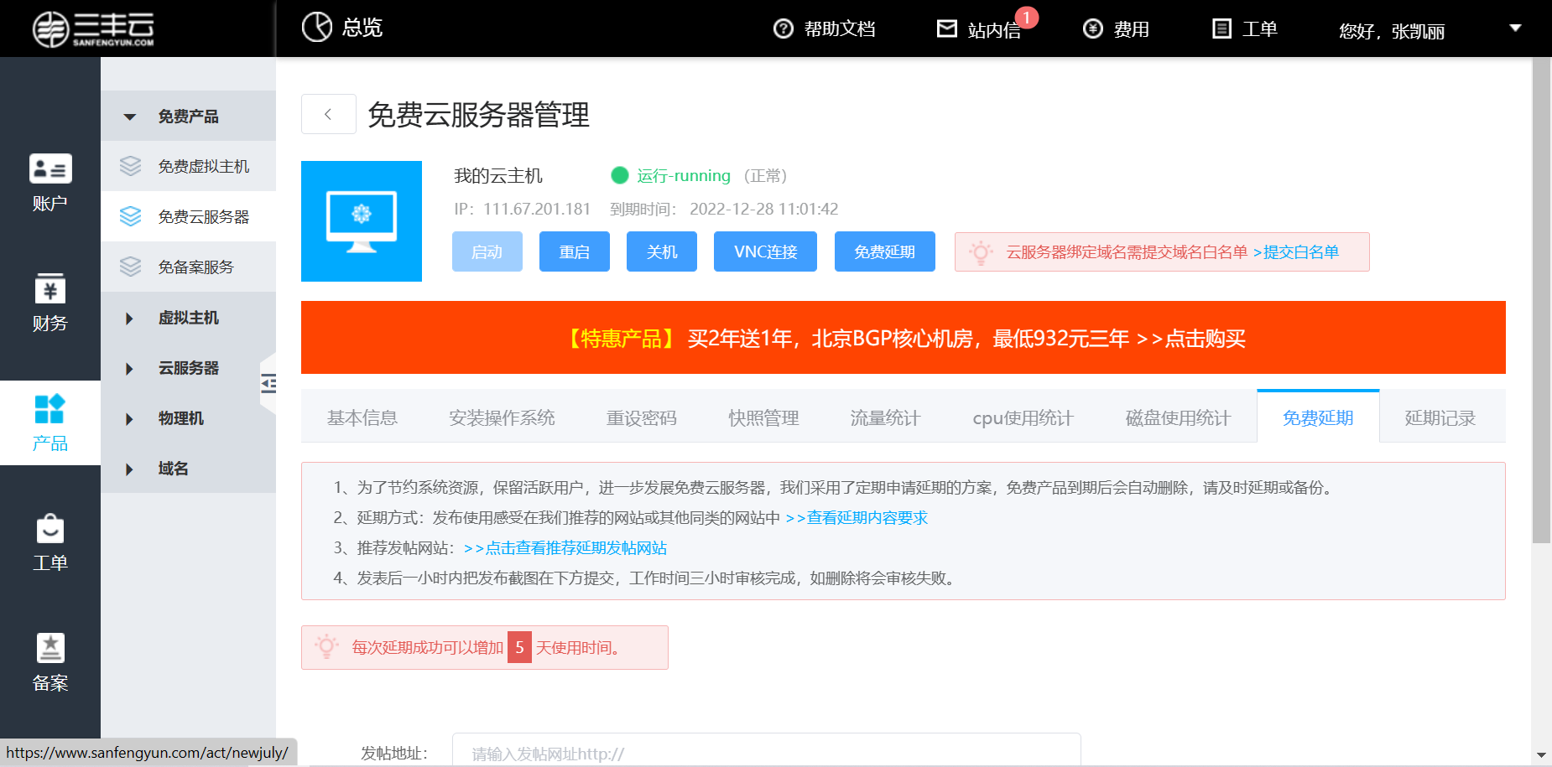
Task: Click the lightbulb icon in extension notice
Action: click(x=326, y=647)
